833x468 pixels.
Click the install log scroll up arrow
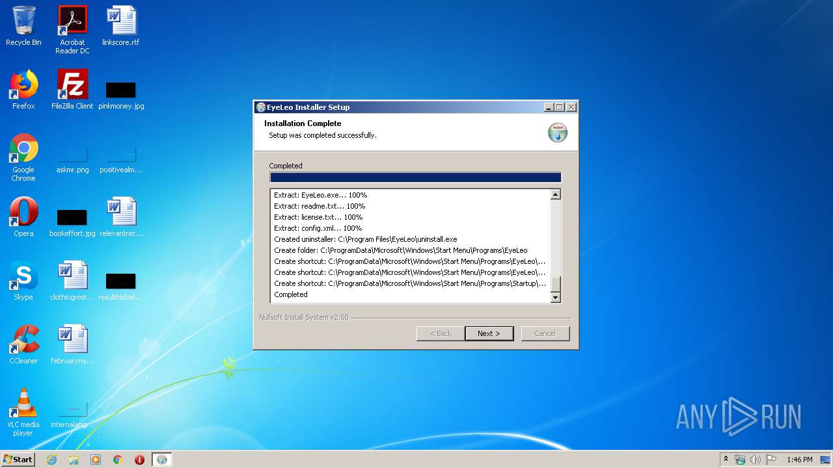[555, 194]
